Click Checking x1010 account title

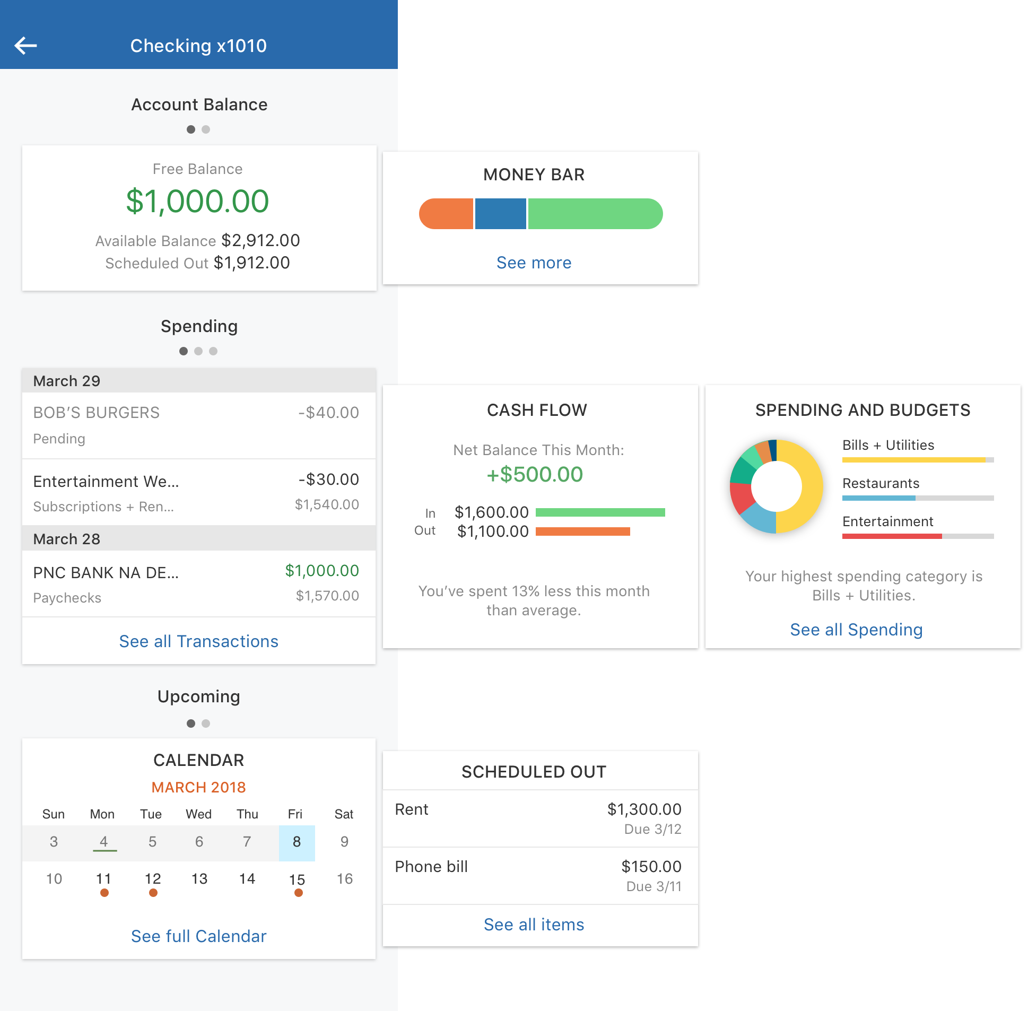pos(198,46)
